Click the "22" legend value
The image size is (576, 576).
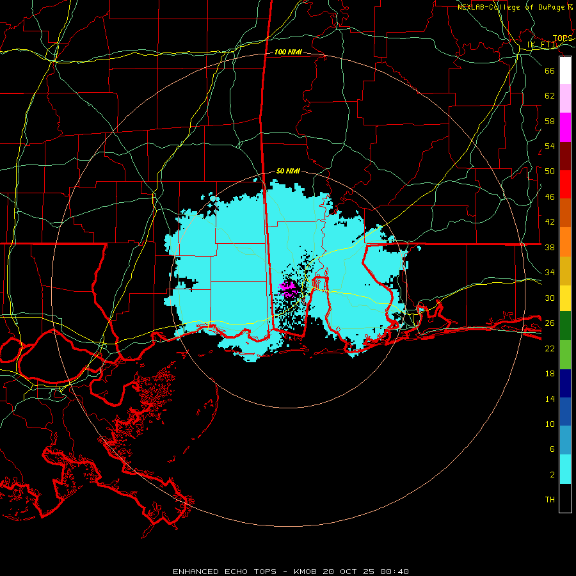pos(550,348)
